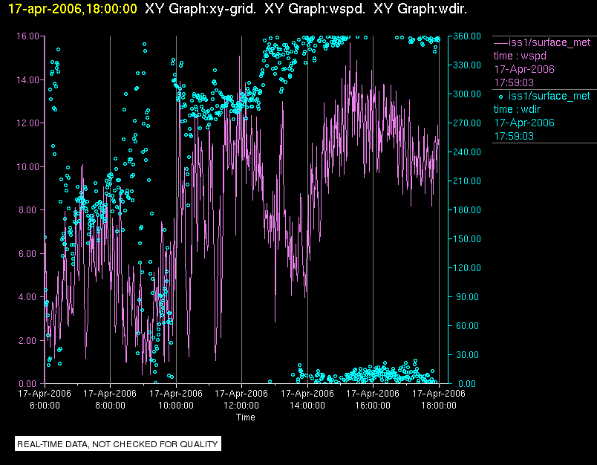The image size is (597, 465).
Task: Click the REAL-TIME DATA quality notice box
Action: coord(118,444)
